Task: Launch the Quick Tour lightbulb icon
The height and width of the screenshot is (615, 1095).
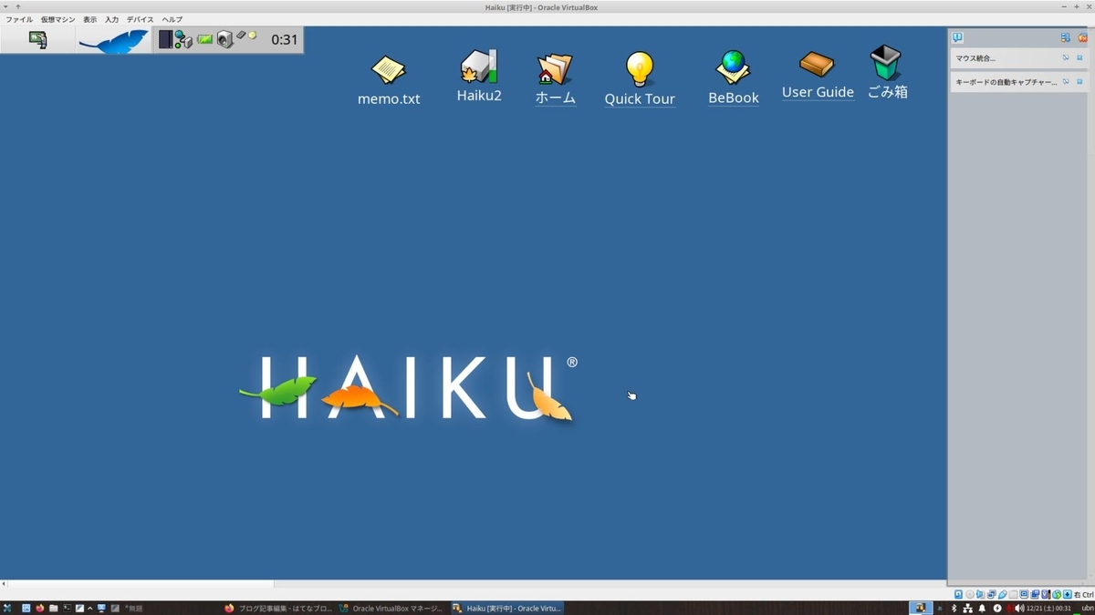Action: point(640,79)
